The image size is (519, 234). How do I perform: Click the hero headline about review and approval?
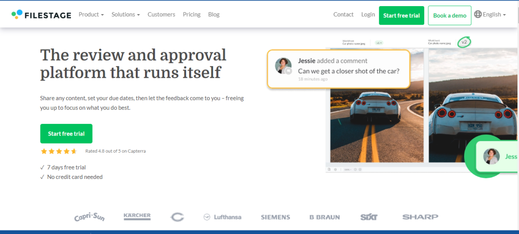tap(133, 64)
